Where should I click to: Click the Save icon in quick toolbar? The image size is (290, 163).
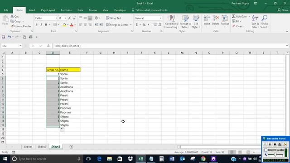coord(3,37)
